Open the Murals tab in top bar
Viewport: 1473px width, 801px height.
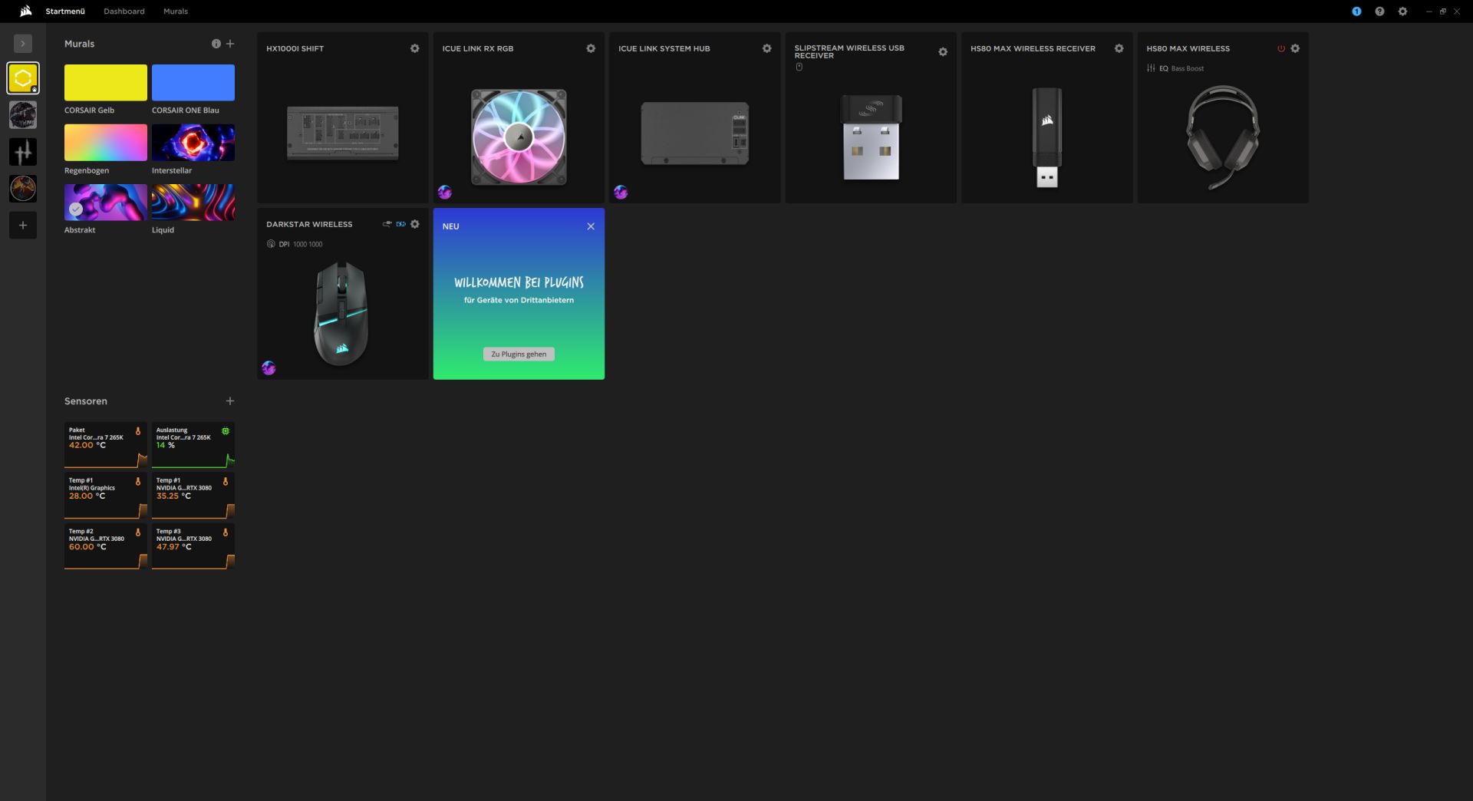[x=176, y=12]
